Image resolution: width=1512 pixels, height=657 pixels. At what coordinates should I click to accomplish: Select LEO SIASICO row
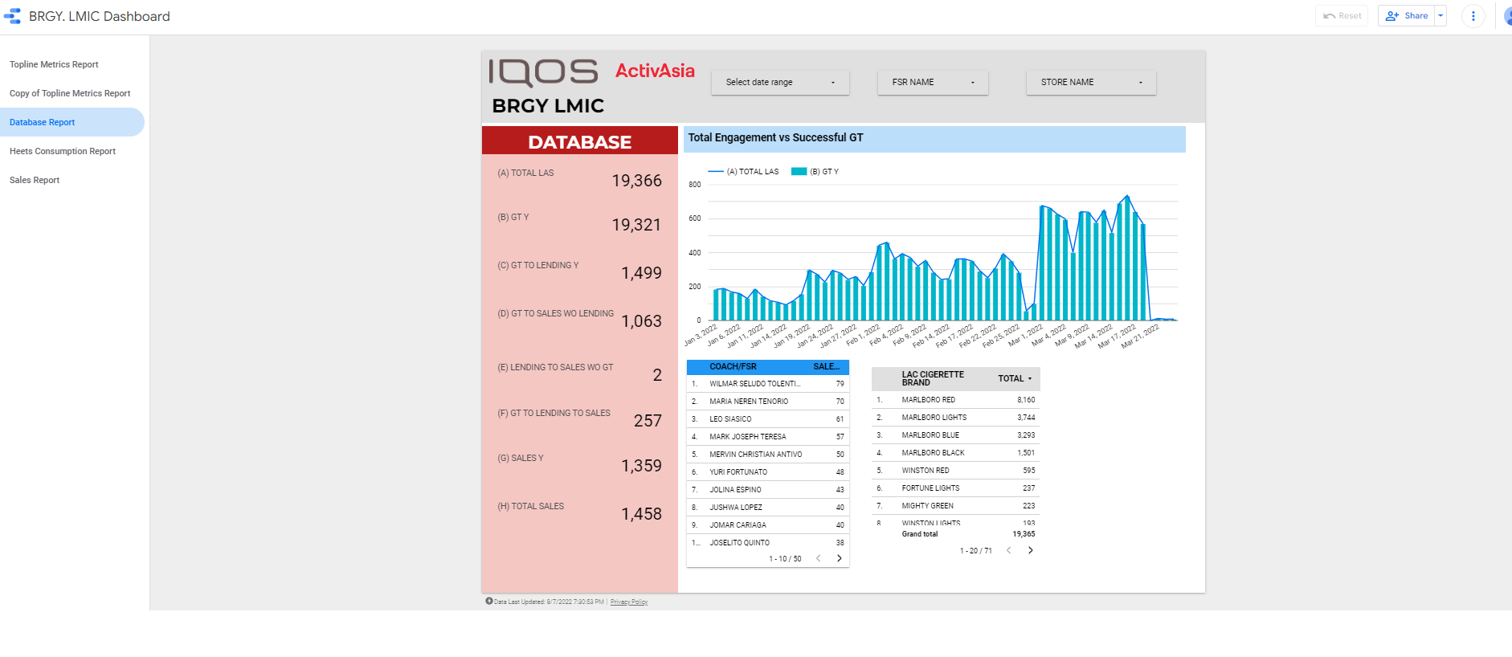pyautogui.click(x=768, y=419)
